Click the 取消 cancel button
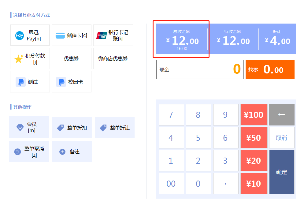308x213 pixels. click(x=282, y=138)
